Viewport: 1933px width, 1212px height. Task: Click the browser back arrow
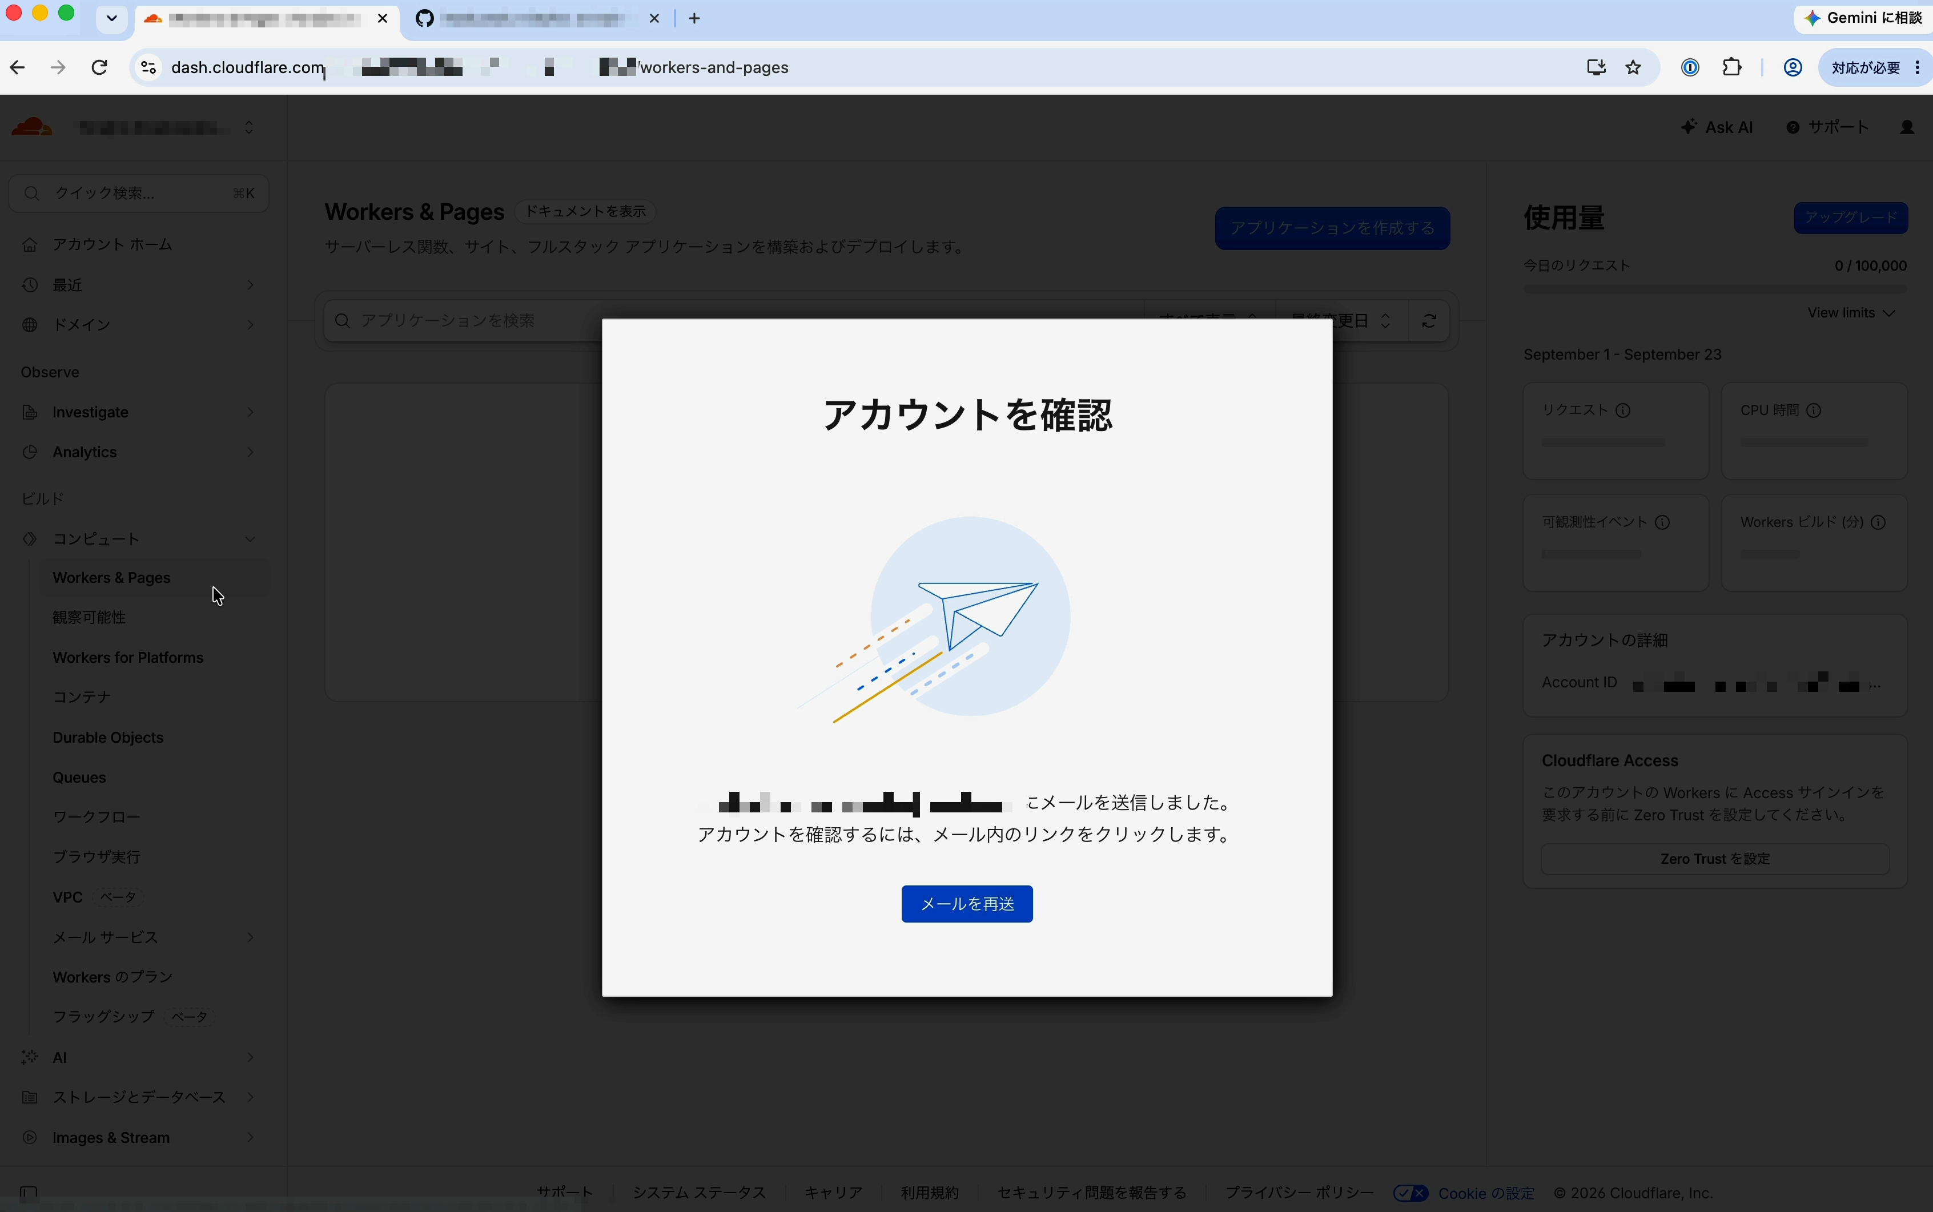coord(18,67)
